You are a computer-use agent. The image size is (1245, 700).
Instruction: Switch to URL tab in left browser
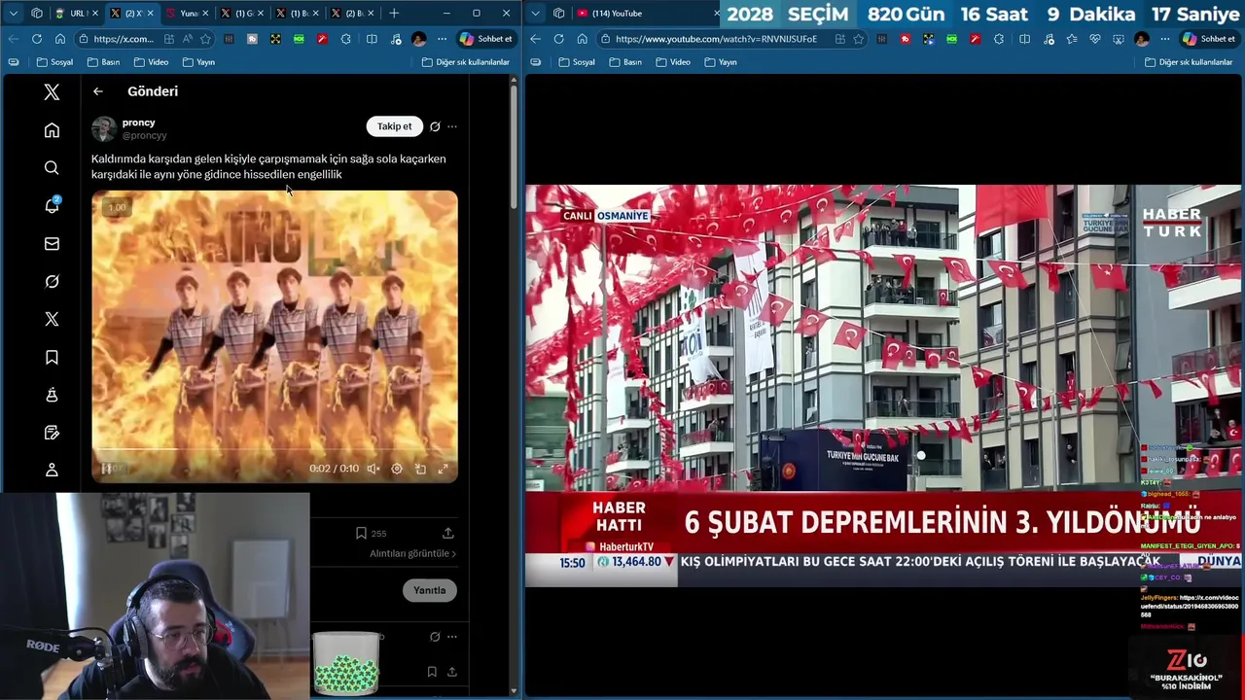[x=75, y=14]
